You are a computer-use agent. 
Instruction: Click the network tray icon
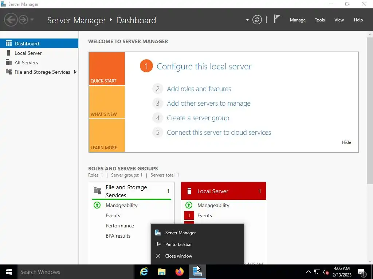pos(317,272)
